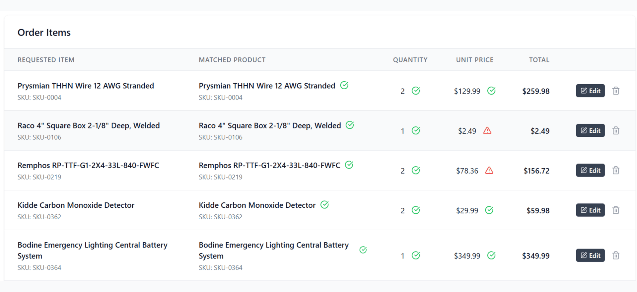Click unit price $29.99

coord(467,210)
